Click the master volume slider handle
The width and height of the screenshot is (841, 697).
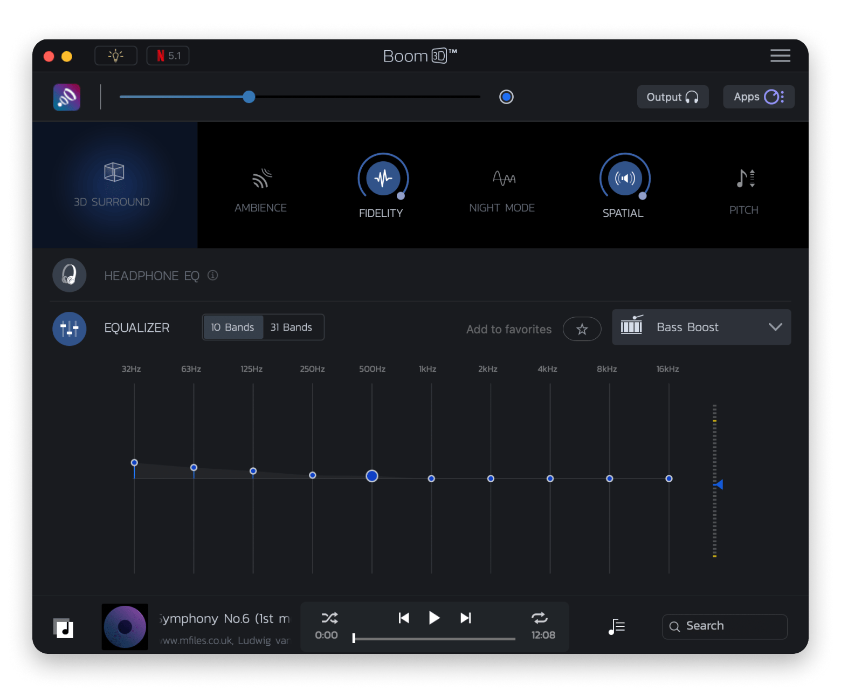(x=249, y=97)
